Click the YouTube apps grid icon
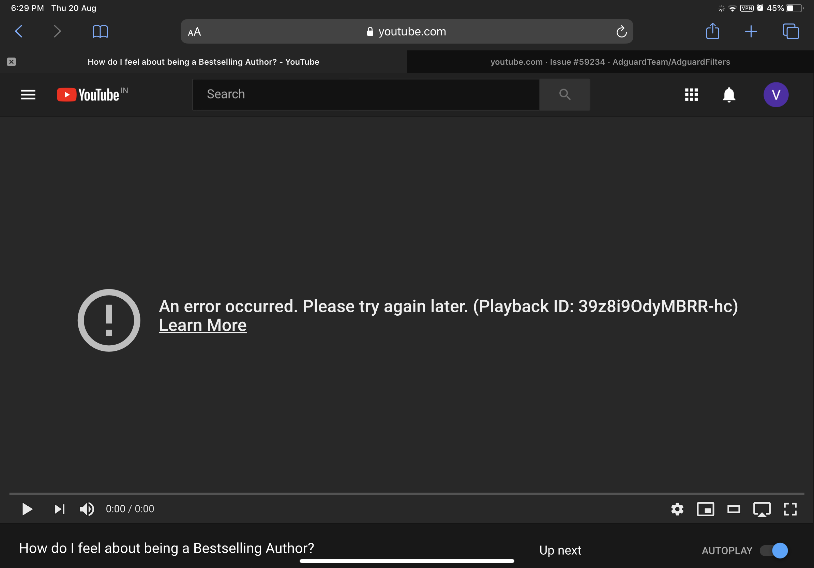 [691, 95]
